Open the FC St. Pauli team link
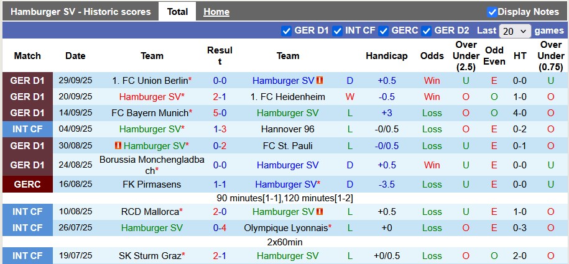Screen dimensions: 569x264 pyautogui.click(x=288, y=145)
